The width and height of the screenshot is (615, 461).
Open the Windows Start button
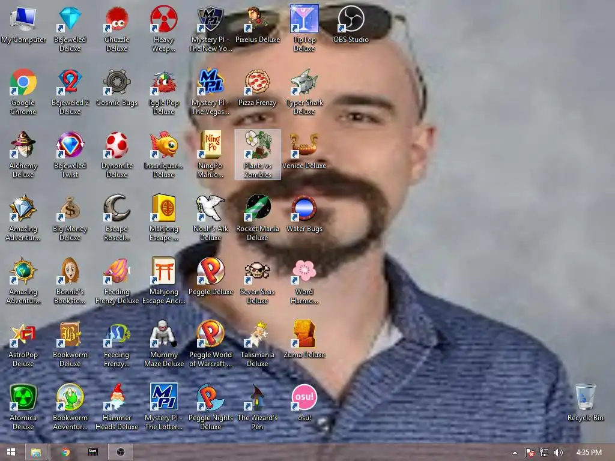coord(11,452)
